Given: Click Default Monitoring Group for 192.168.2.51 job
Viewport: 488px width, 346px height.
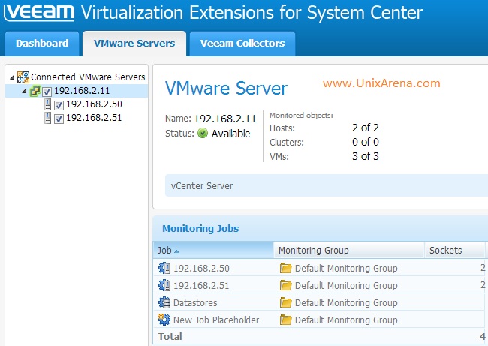Looking at the screenshot, I should [346, 285].
